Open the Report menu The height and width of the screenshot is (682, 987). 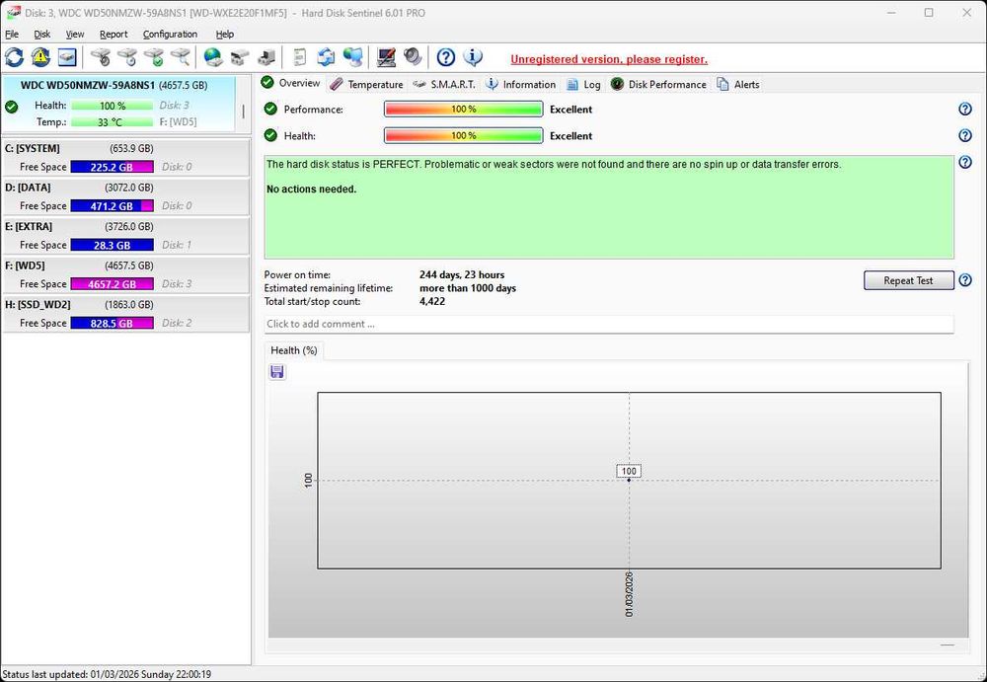(x=114, y=34)
